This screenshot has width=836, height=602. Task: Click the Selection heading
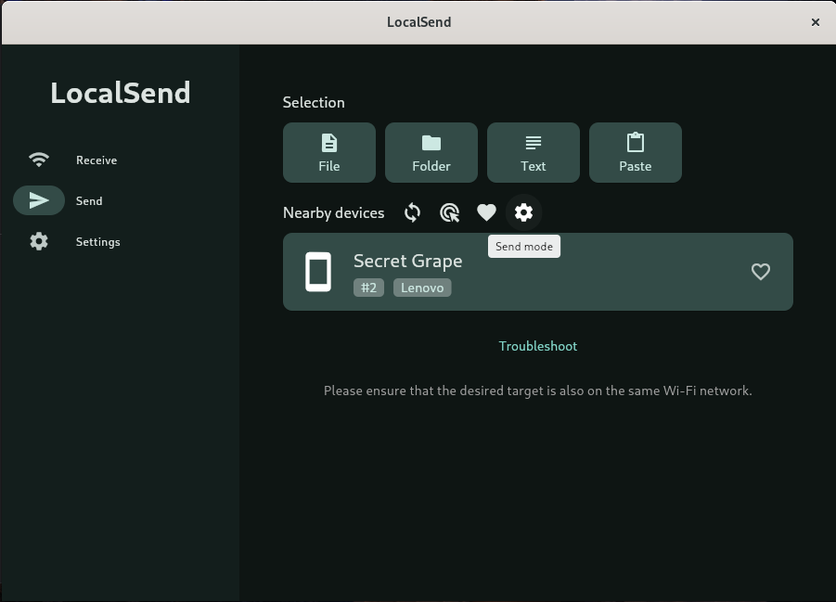(314, 102)
